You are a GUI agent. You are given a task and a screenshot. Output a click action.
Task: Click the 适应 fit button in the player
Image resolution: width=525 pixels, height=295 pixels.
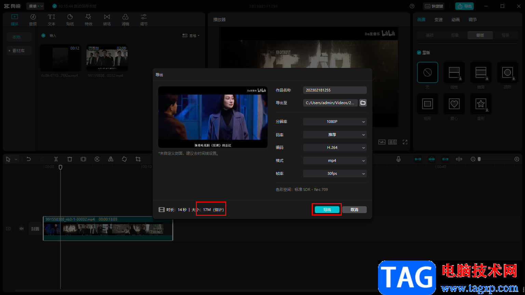coord(392,142)
